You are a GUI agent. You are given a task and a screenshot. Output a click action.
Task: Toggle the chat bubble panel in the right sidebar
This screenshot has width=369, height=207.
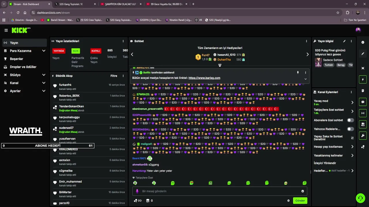pos(363,102)
